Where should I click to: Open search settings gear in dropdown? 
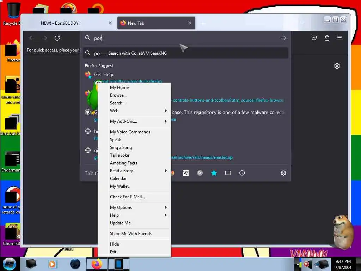[283, 173]
